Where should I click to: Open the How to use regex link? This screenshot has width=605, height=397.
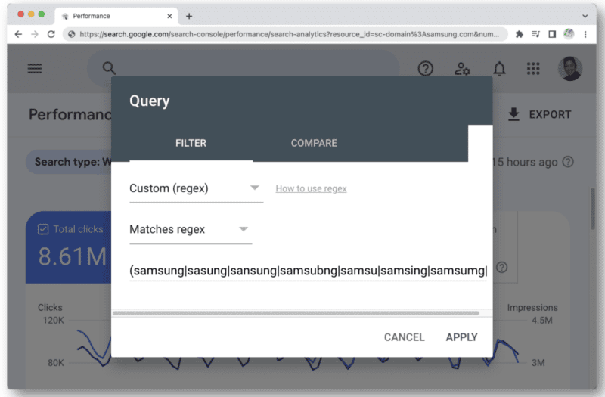point(311,189)
